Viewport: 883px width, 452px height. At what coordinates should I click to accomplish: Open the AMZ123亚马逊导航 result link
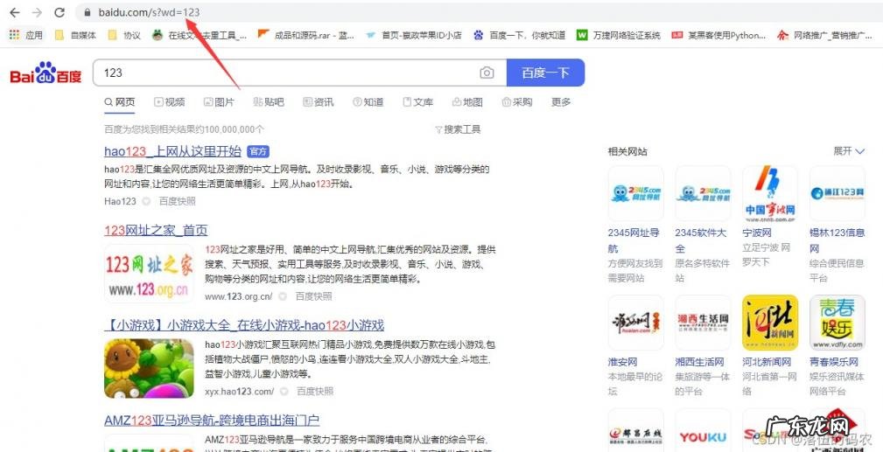[x=212, y=420]
